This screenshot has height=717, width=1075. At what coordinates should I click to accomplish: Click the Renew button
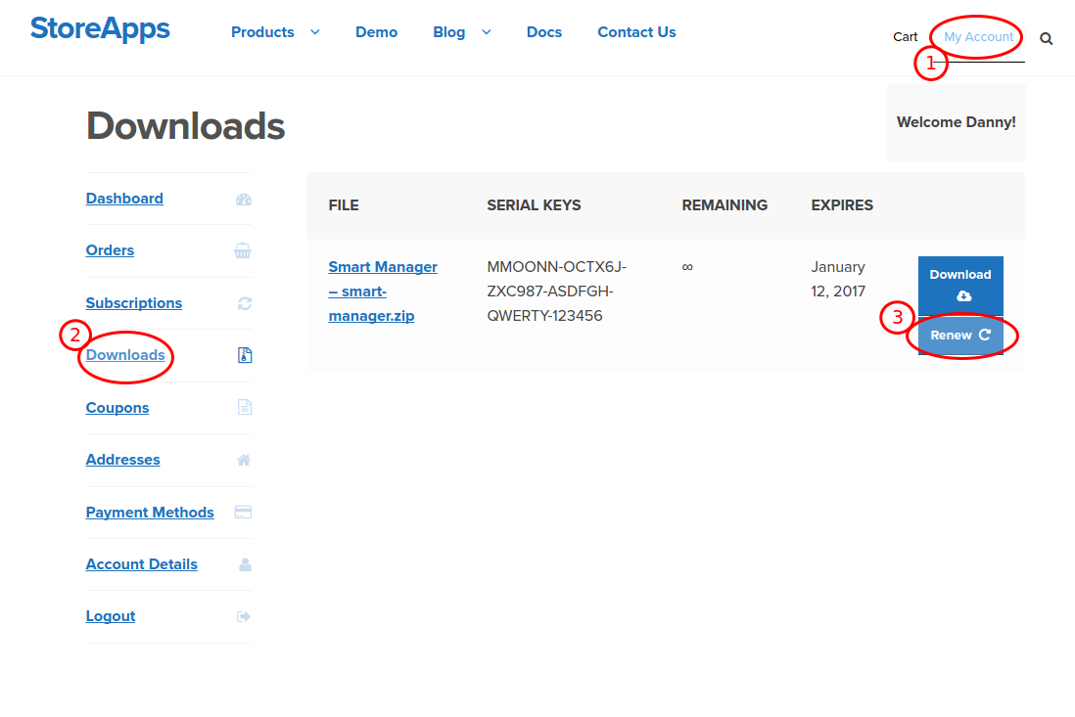click(960, 336)
